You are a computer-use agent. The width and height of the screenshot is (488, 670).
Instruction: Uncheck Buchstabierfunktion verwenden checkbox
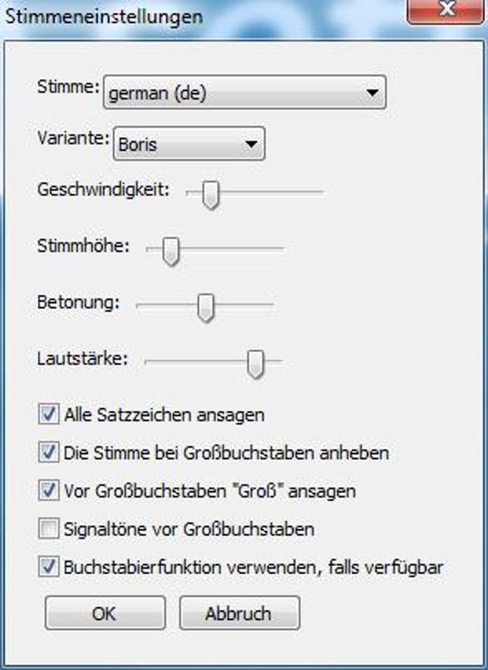[49, 567]
